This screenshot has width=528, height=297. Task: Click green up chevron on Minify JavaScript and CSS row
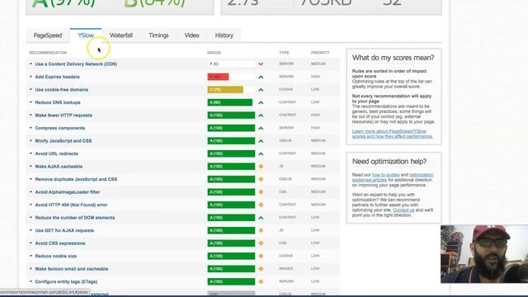tap(261, 141)
